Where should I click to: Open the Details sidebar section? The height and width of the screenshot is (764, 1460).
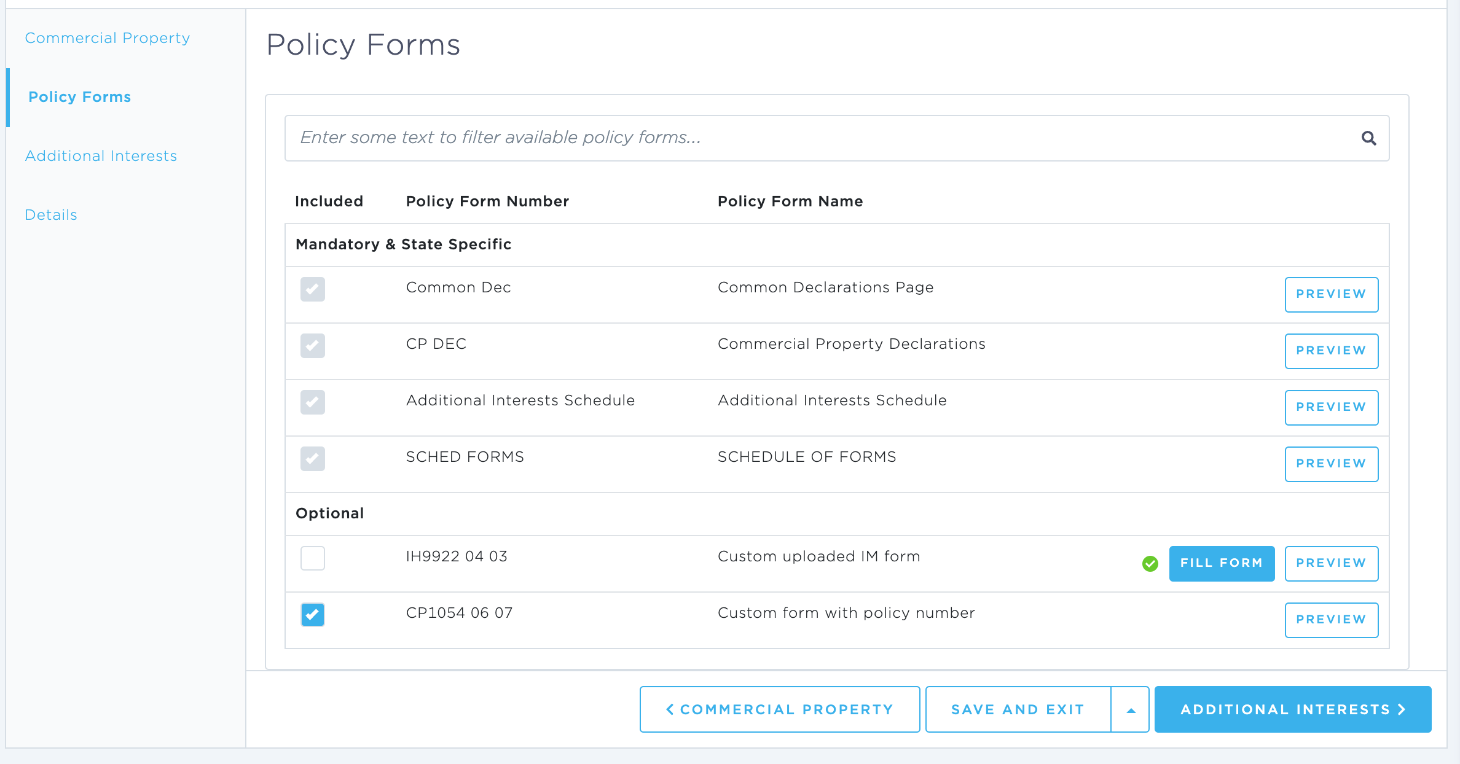(51, 215)
